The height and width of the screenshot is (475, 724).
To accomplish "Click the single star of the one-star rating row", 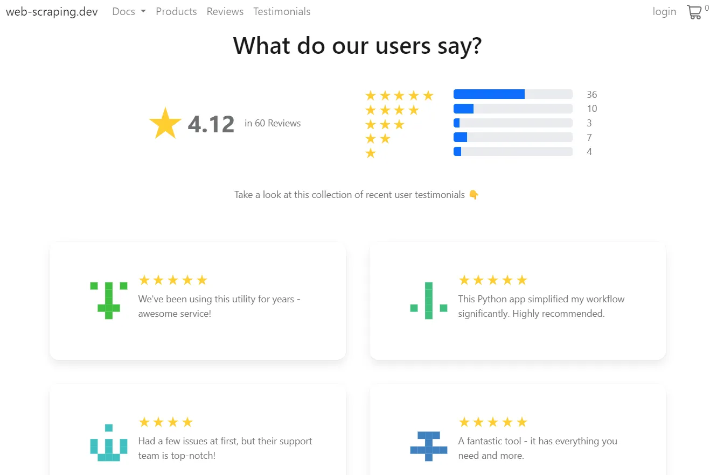I will (x=370, y=153).
